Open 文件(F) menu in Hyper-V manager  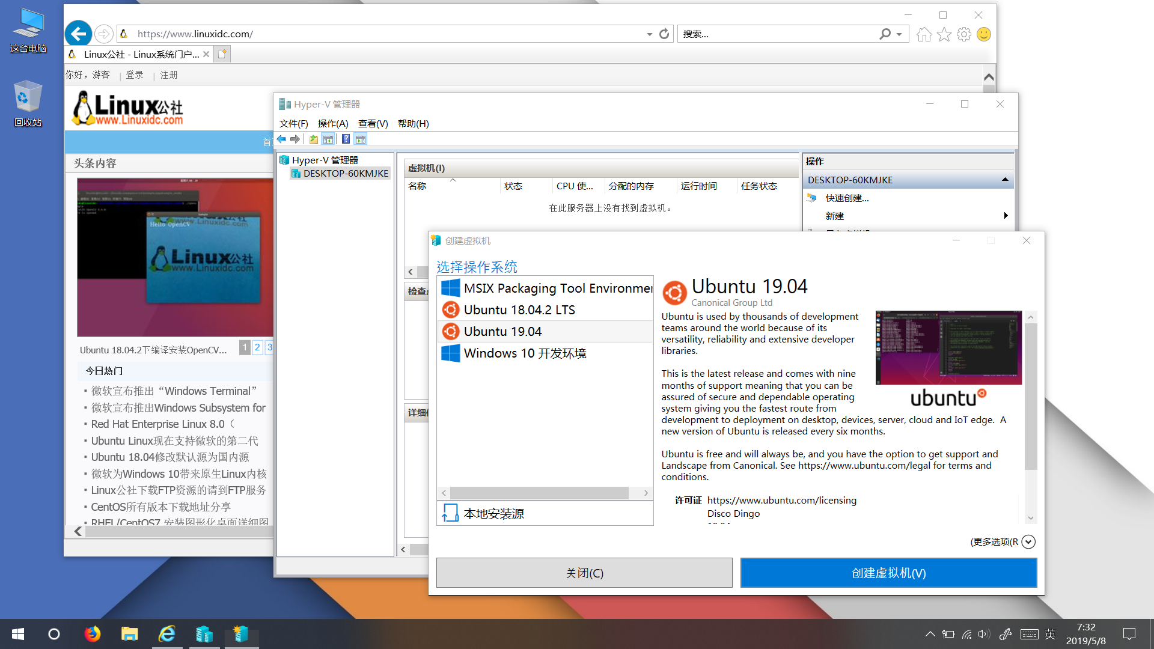pos(293,123)
